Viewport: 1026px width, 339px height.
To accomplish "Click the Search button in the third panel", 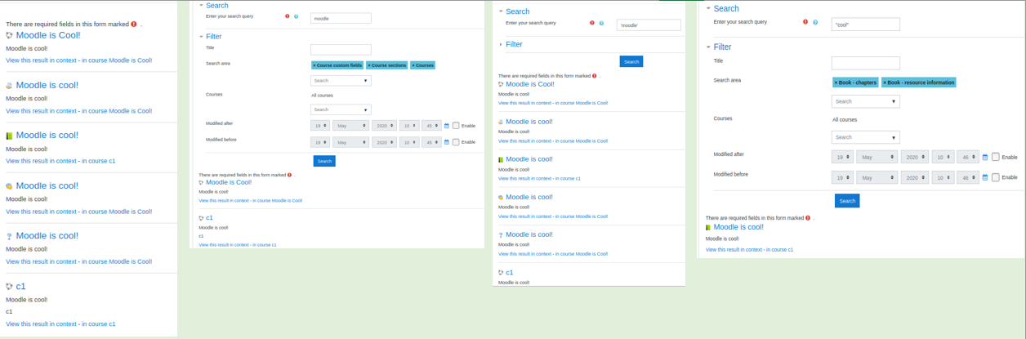I will click(631, 61).
